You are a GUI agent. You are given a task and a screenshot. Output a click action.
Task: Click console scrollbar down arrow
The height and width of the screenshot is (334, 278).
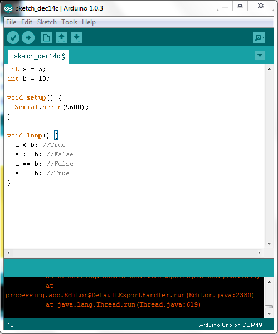tap(269, 314)
